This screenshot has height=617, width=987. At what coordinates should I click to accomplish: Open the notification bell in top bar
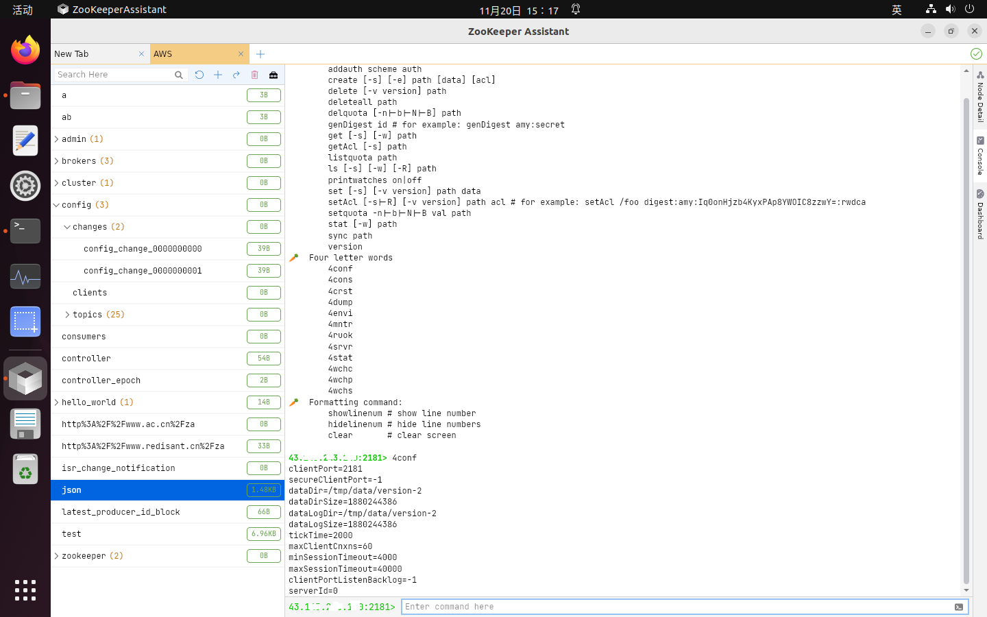coord(576,10)
